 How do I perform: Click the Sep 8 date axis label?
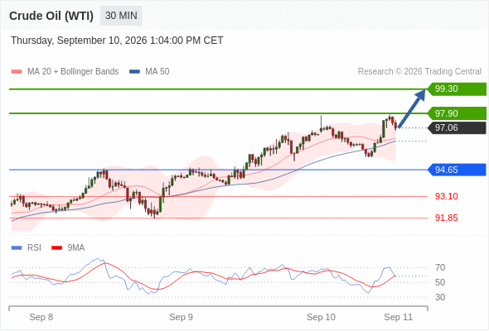click(41, 317)
